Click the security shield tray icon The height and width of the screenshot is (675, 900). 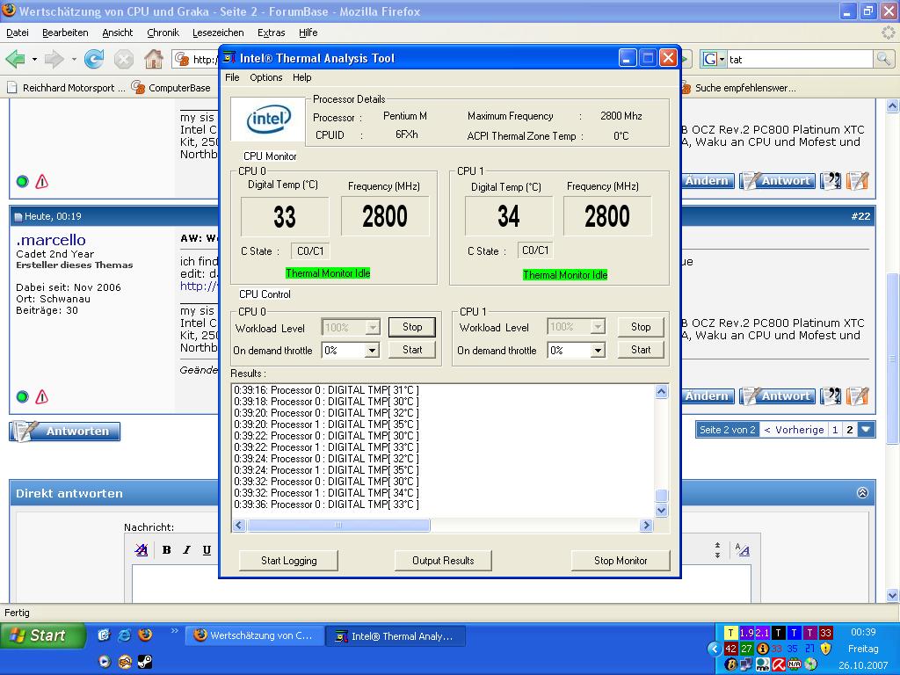pos(825,649)
